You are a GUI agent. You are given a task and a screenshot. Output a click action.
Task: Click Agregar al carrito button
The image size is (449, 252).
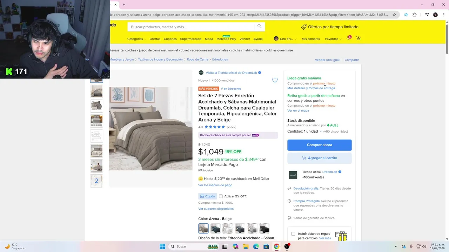point(319,158)
